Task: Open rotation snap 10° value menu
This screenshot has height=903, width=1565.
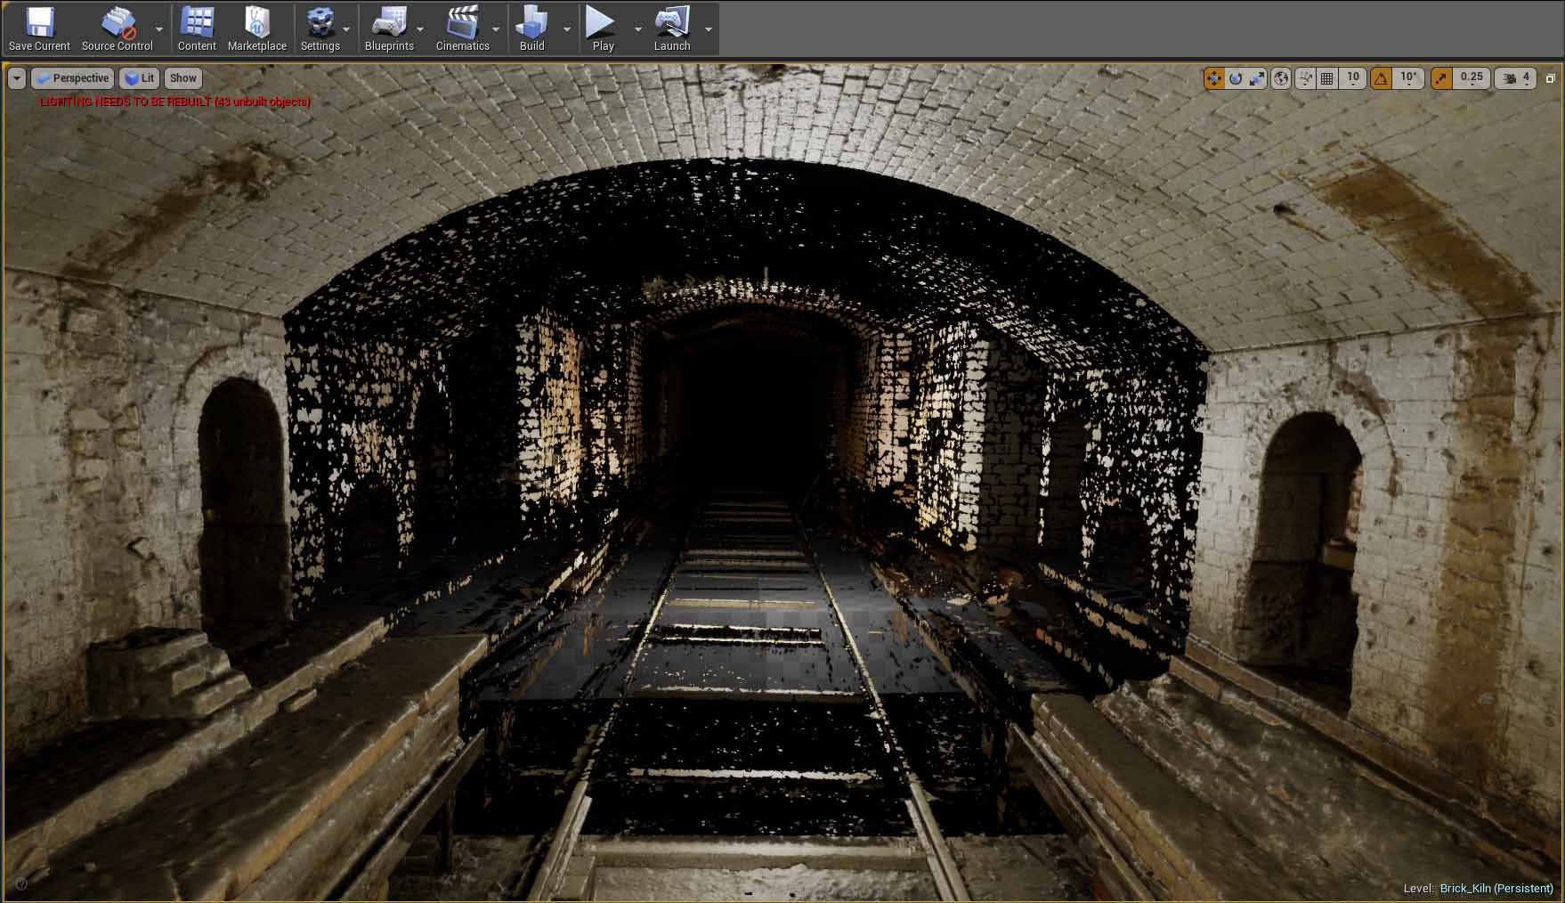Action: point(1408,78)
